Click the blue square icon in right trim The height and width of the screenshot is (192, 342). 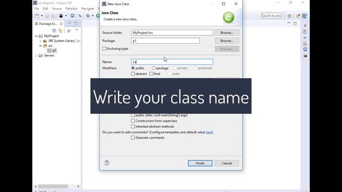click(305, 50)
